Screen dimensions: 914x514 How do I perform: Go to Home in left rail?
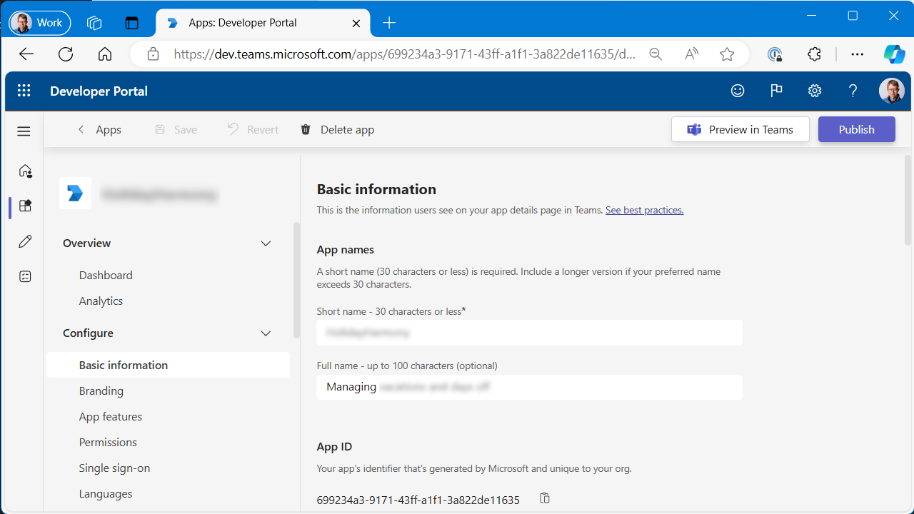point(25,170)
